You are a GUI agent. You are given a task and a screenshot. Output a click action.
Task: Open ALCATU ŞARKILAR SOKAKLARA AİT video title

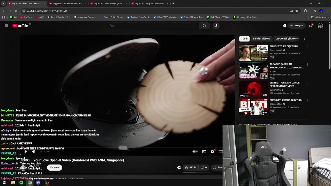[287, 66]
